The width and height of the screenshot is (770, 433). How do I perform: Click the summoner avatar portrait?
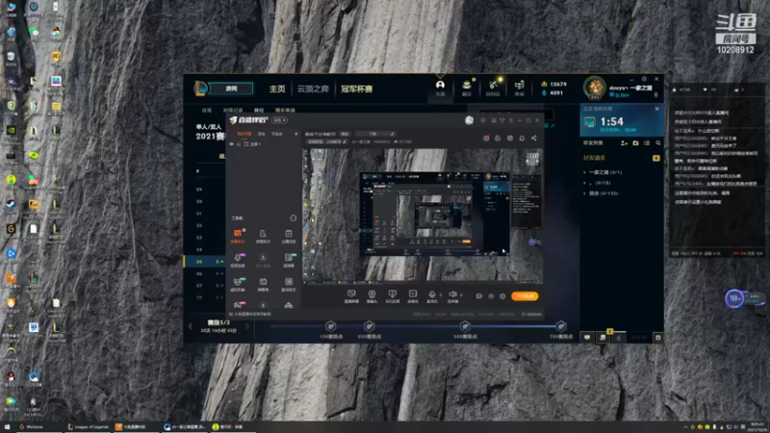(x=594, y=88)
